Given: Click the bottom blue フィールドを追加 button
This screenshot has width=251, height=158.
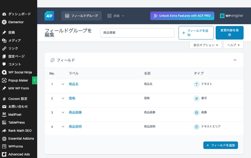Looking at the screenshot, I should (x=220, y=145).
